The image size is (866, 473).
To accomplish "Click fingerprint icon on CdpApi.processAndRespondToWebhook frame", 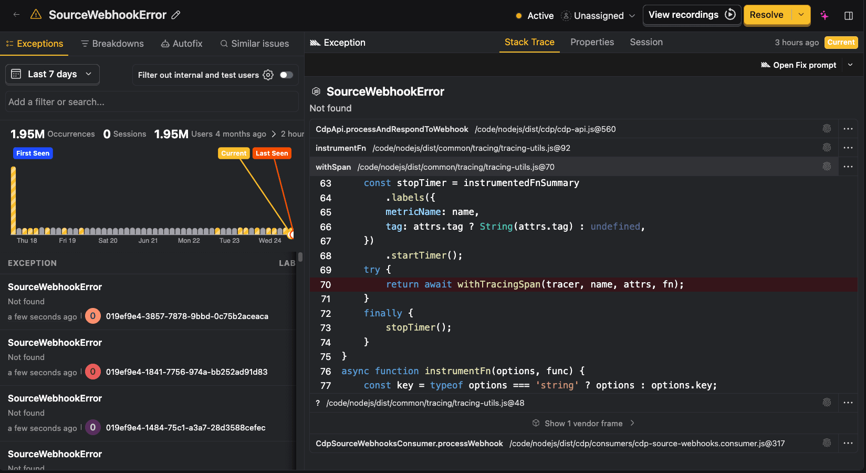I will (x=827, y=129).
